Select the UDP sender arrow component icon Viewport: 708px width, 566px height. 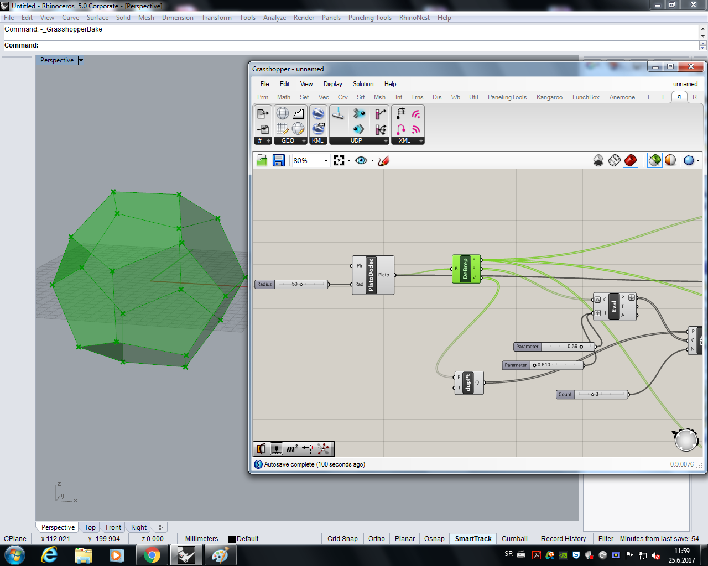359,113
